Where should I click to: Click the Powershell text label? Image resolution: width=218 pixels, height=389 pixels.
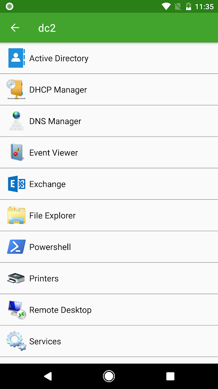pyautogui.click(x=50, y=247)
